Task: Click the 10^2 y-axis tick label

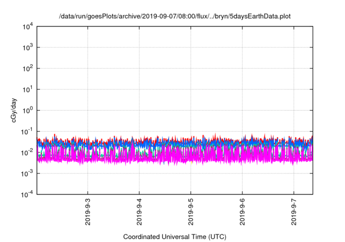Action: [x=28, y=69]
